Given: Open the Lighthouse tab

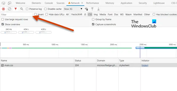Looking at the screenshot, I should coord(159,3).
